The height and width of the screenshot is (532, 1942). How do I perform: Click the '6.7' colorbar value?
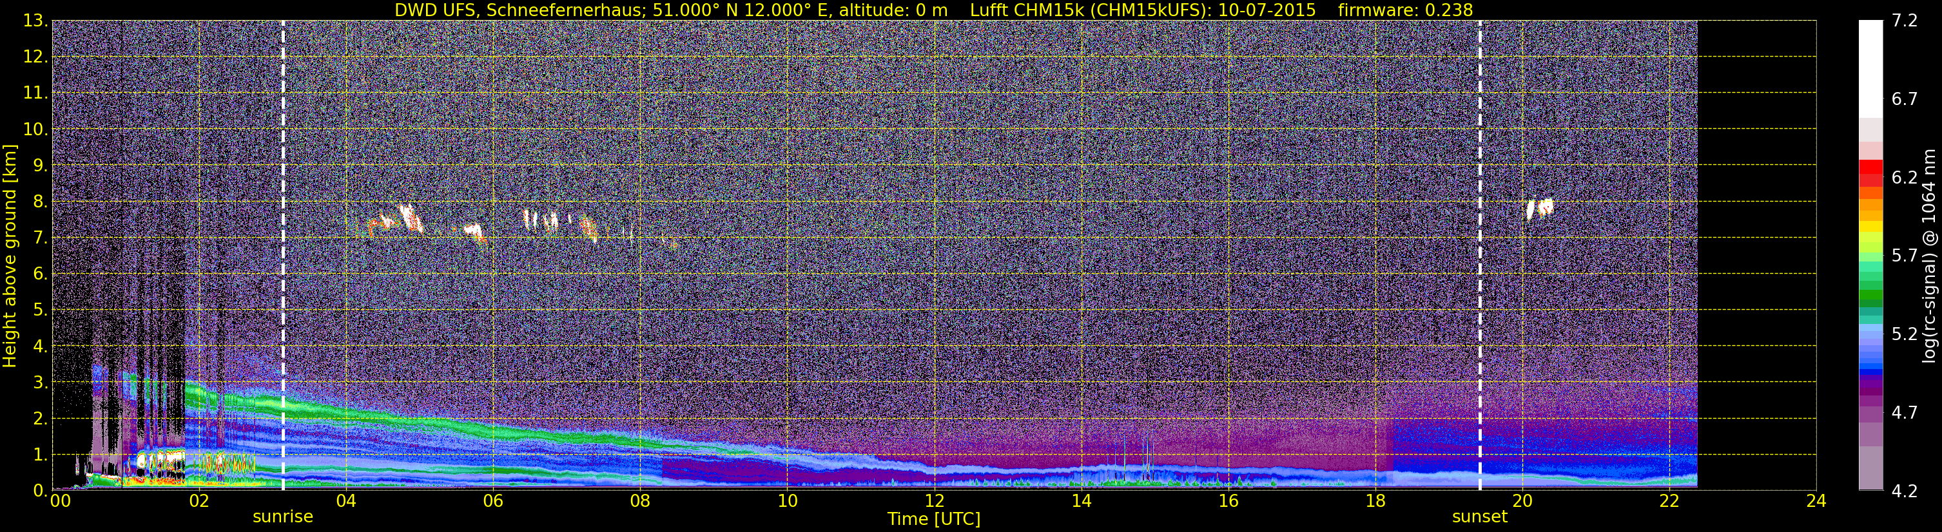(x=1905, y=99)
